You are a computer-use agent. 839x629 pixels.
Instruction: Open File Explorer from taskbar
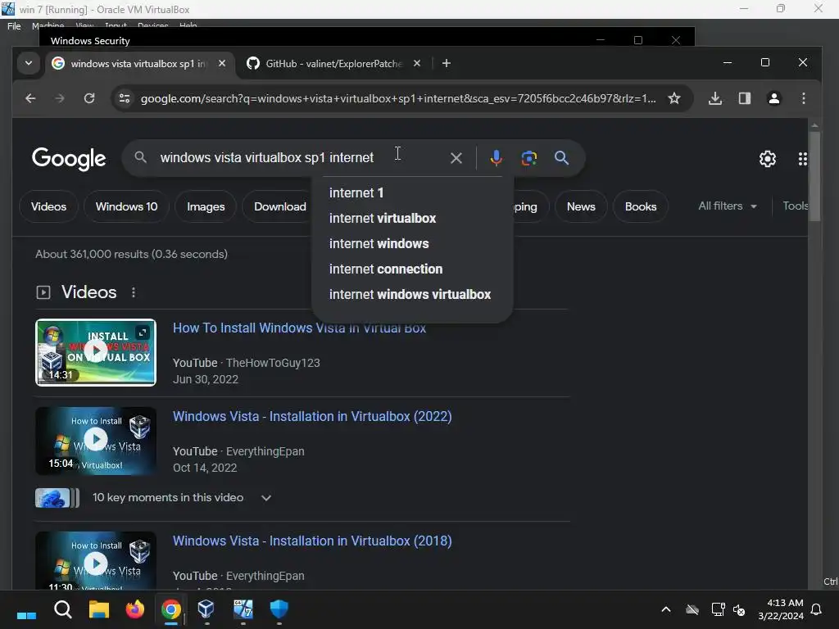coord(99,609)
